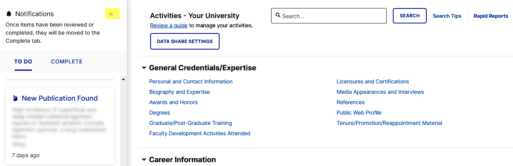Collapse the Notifications panel with double-chevron icon
513x166 pixels.
(x=112, y=14)
